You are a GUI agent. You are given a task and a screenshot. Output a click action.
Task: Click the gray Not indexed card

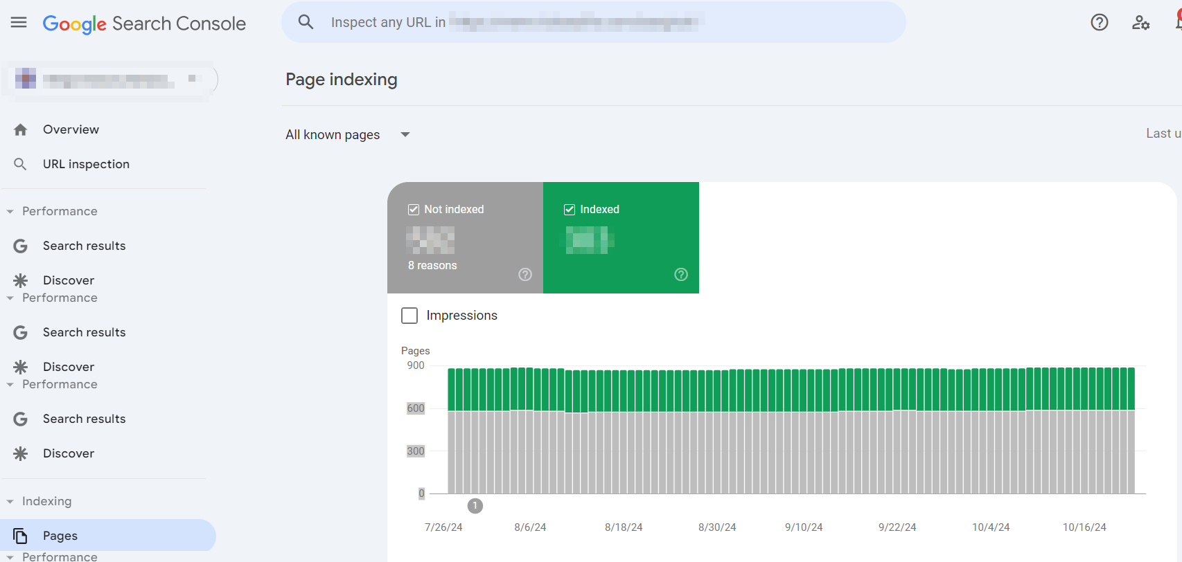pos(465,237)
